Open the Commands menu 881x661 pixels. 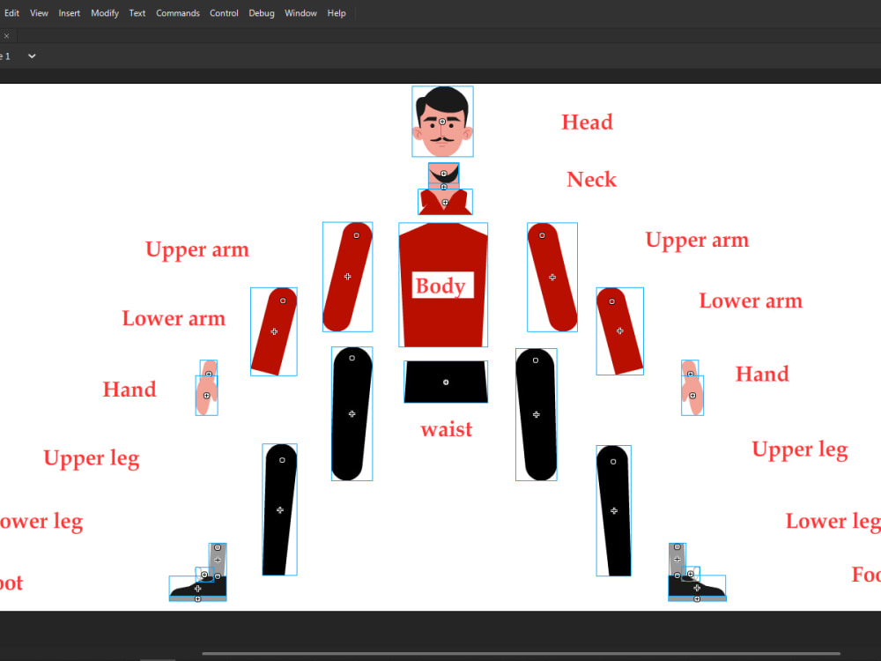178,12
